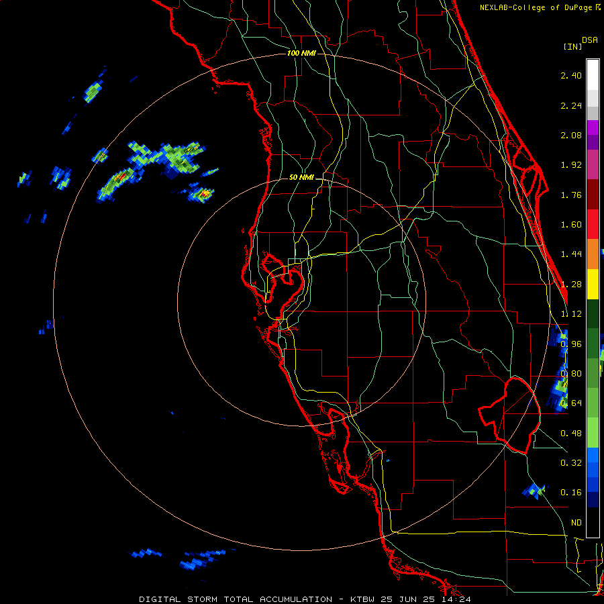This screenshot has width=604, height=604.
Task: Click the [IN] units label
Action: (x=573, y=46)
